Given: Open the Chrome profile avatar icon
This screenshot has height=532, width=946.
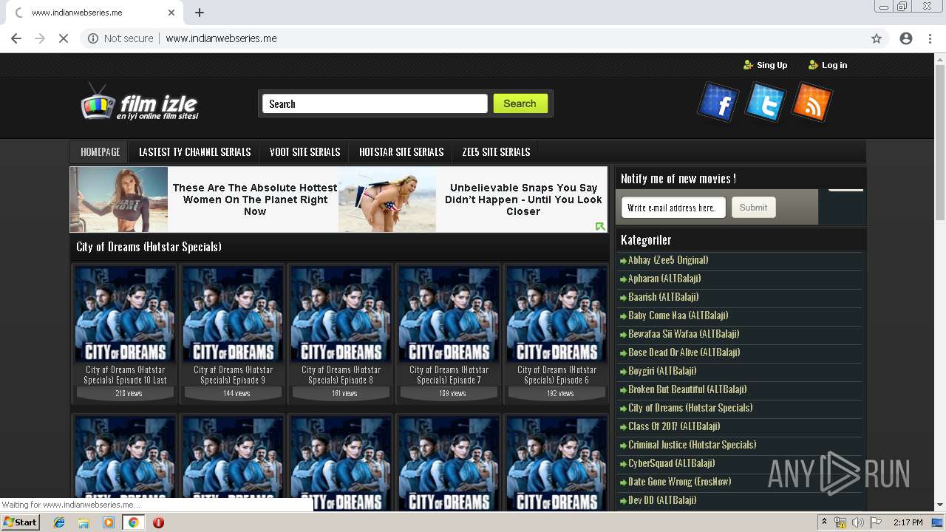Looking at the screenshot, I should pyautogui.click(x=906, y=38).
